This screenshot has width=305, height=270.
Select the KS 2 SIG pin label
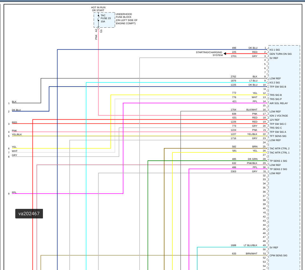274,82
